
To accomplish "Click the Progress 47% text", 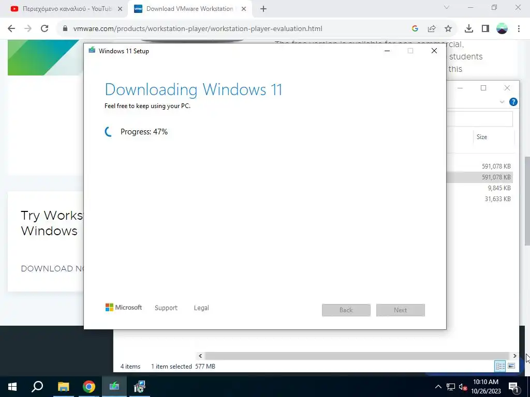I will coord(144,132).
